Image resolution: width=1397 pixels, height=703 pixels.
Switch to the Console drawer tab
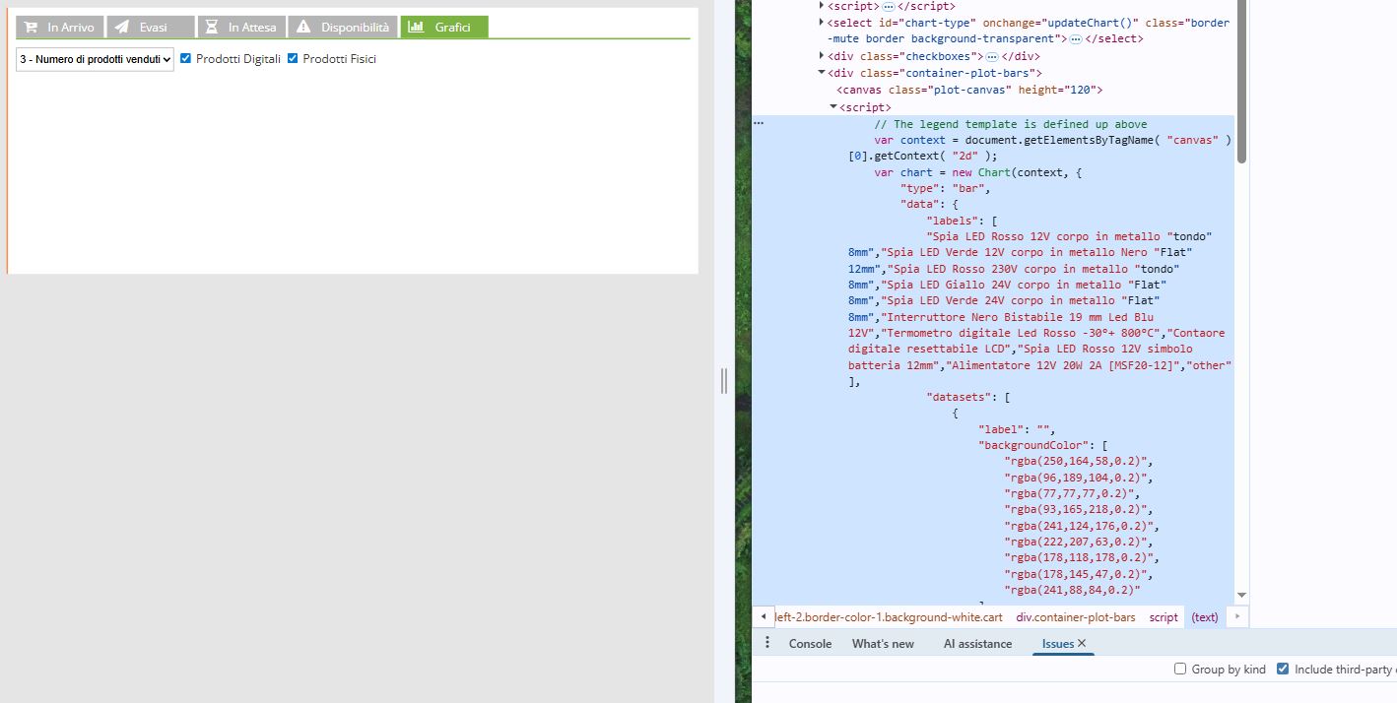pyautogui.click(x=810, y=644)
